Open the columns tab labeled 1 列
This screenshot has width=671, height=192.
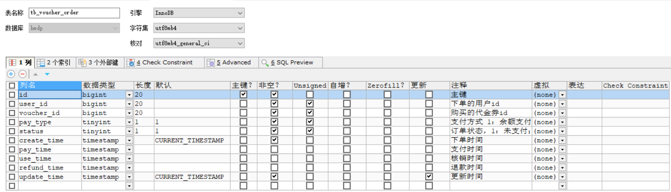pos(20,62)
